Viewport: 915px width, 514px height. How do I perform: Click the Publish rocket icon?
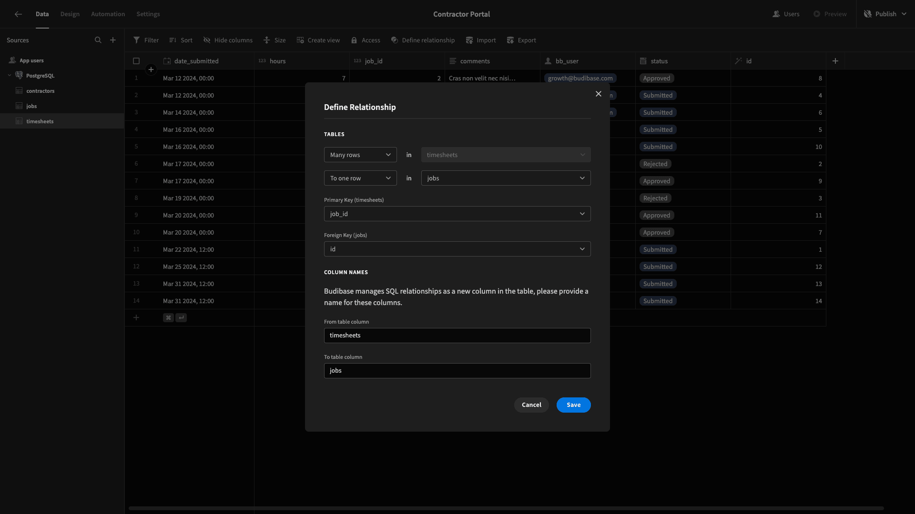[868, 14]
